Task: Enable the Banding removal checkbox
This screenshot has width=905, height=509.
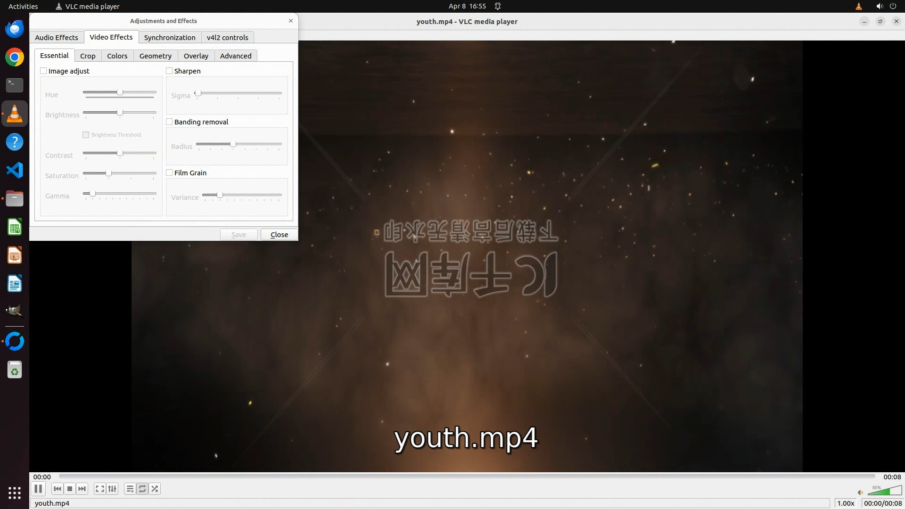Action: pyautogui.click(x=169, y=122)
